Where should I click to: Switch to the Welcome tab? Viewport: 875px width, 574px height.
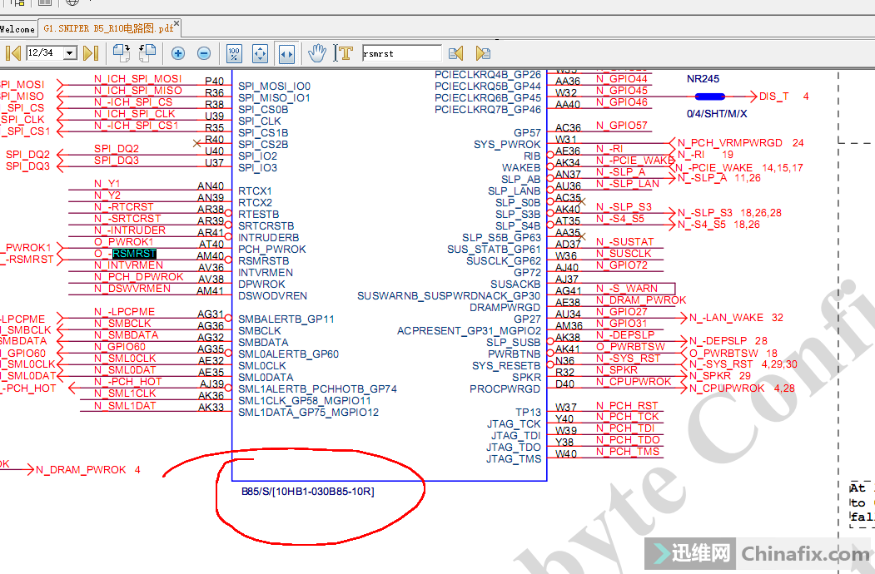(17, 29)
